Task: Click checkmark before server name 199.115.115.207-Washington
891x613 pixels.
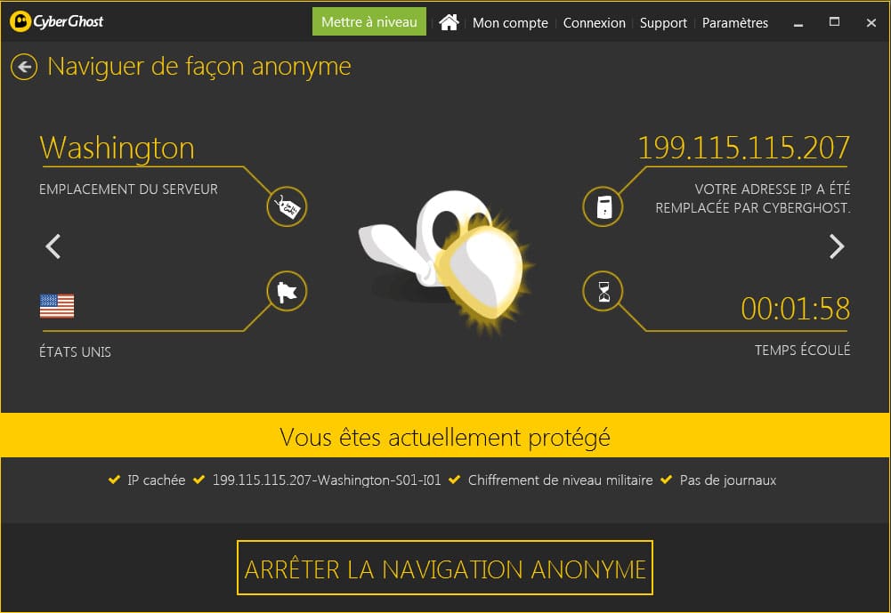Action: point(198,480)
